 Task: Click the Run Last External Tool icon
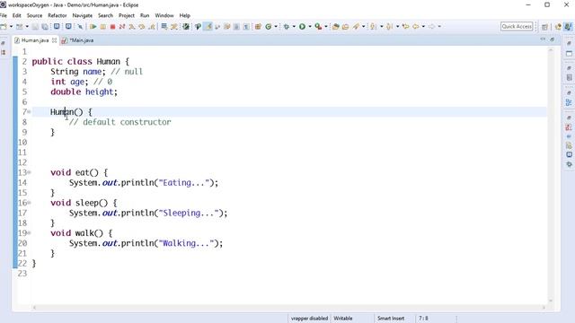[x=318, y=26]
